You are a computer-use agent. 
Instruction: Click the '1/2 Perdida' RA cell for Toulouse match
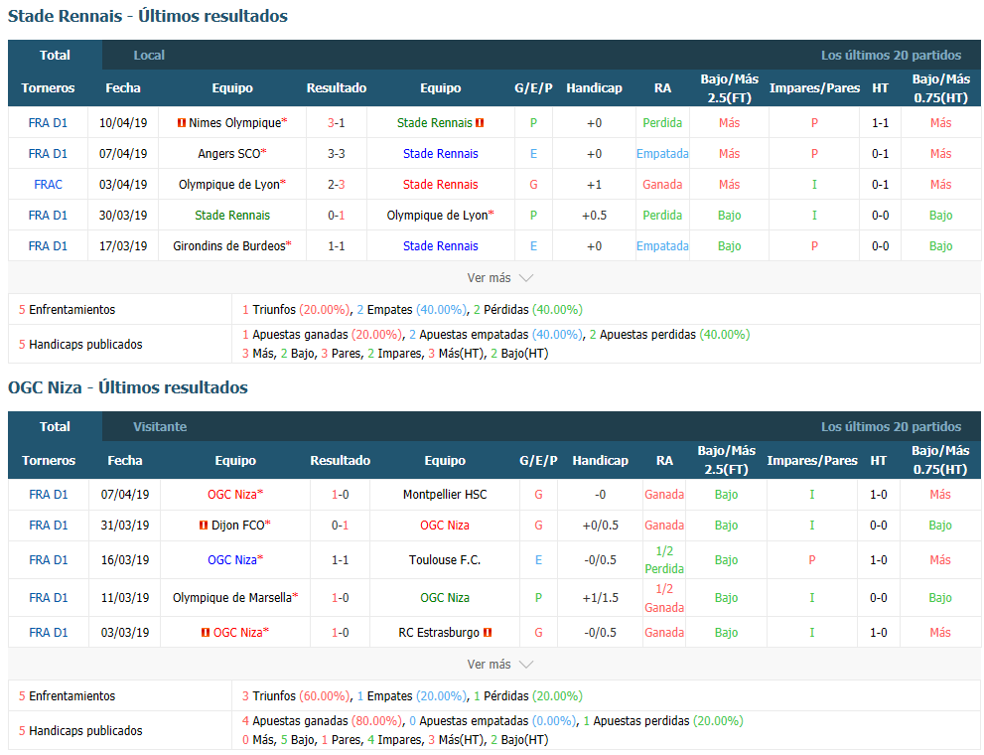[x=664, y=560]
